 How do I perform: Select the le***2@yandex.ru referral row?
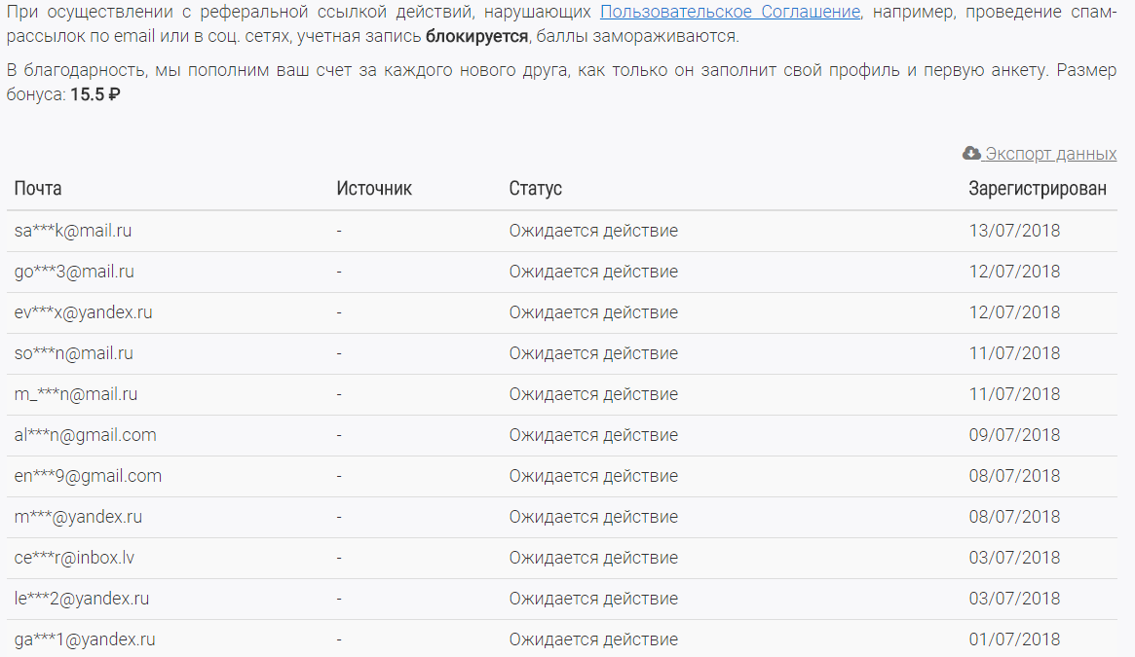[x=82, y=599]
